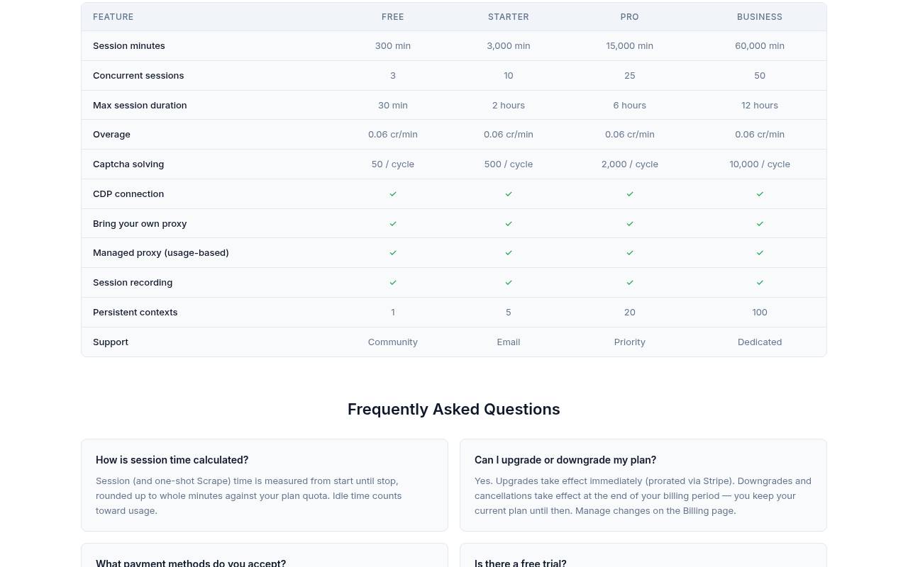Click the 60,000 min Business value
Image resolution: width=908 pixels, height=567 pixels.
(760, 45)
